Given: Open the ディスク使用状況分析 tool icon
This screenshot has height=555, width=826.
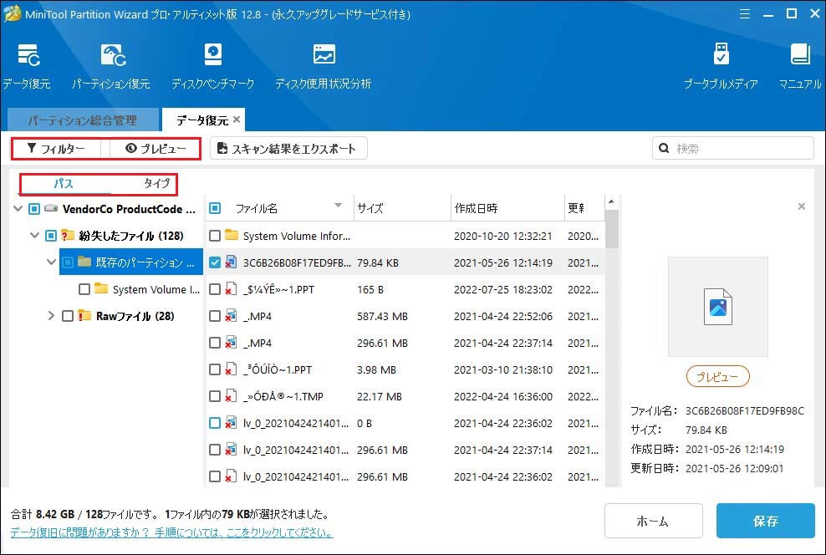Looking at the screenshot, I should tap(324, 54).
